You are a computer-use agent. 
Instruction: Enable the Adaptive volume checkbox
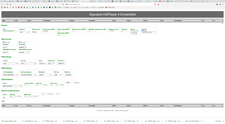109,31
